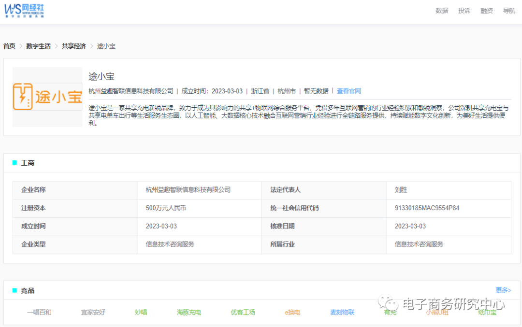
Task: Open the 融资 navigation item
Action: pyautogui.click(x=486, y=10)
